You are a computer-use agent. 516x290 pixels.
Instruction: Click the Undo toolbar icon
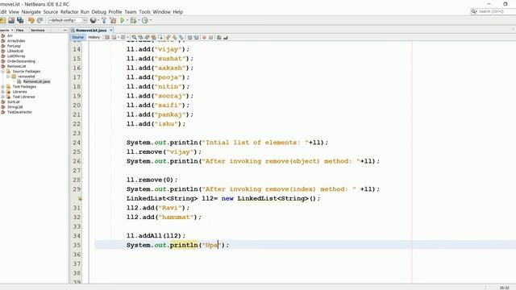click(31, 20)
